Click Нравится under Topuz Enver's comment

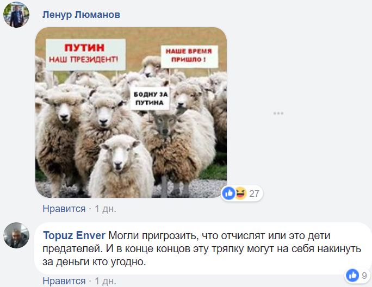point(64,281)
